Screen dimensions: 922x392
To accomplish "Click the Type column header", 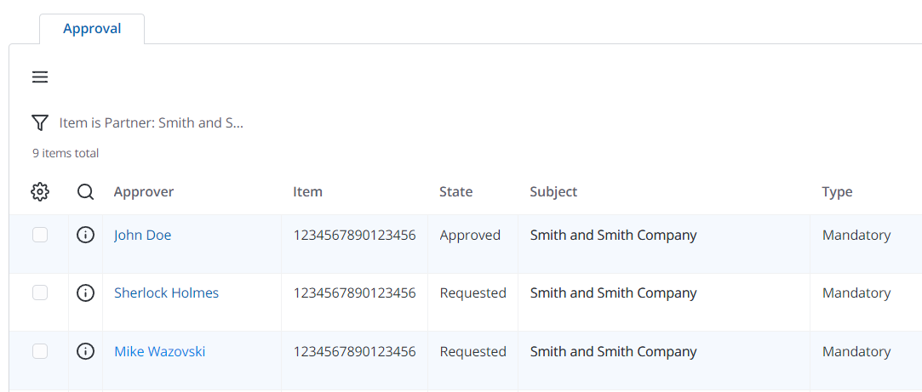I will coord(837,192).
